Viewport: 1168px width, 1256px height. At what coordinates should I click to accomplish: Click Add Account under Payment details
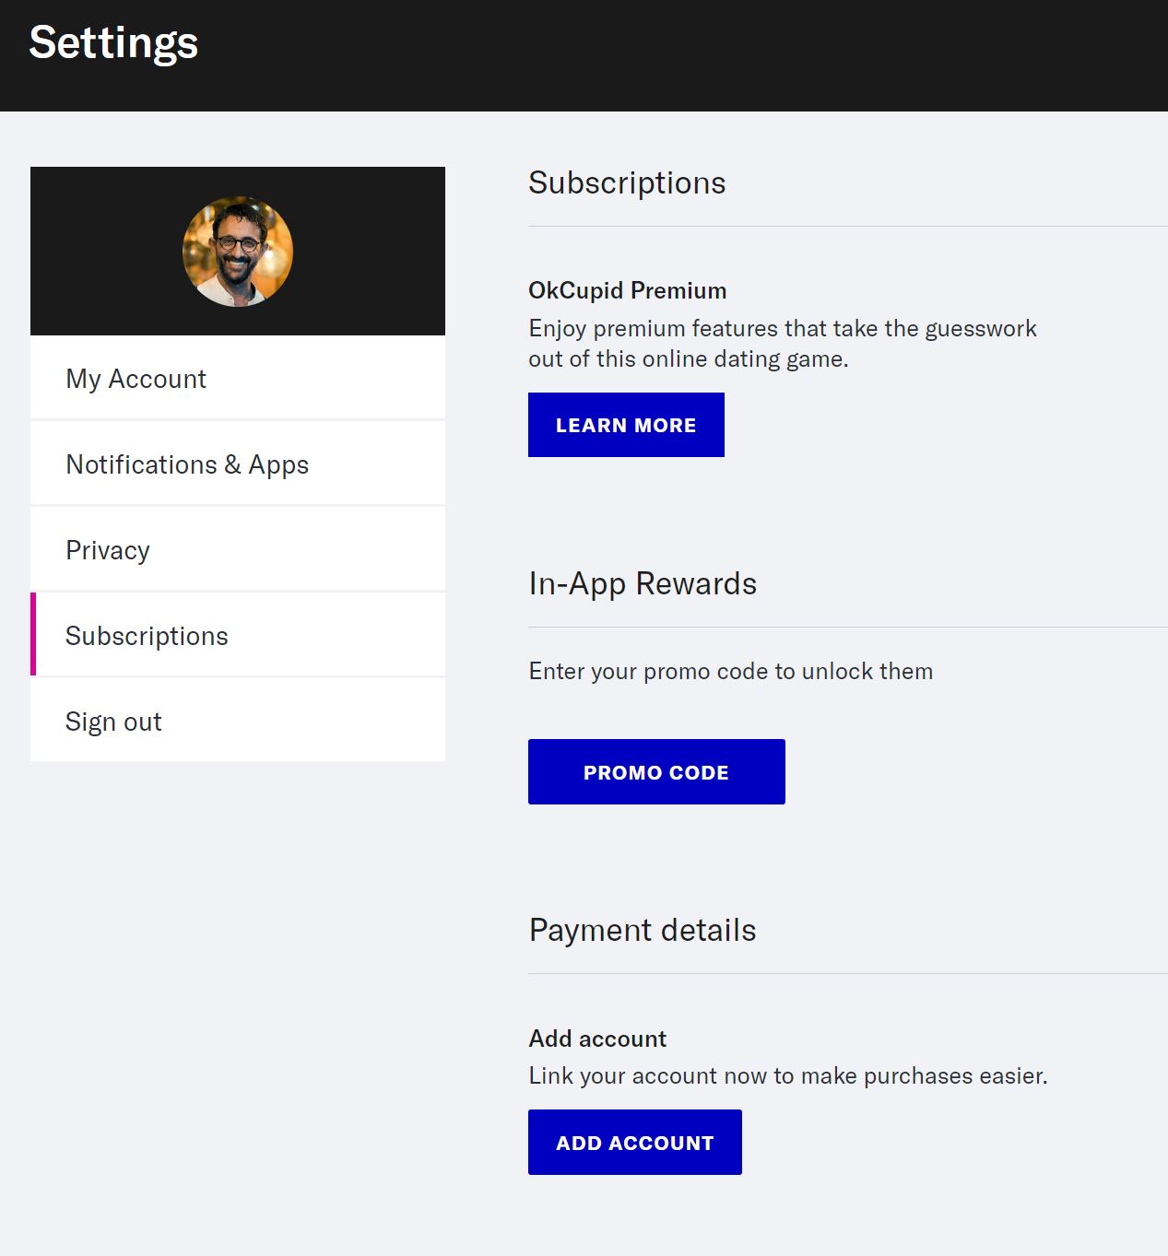(x=634, y=1142)
